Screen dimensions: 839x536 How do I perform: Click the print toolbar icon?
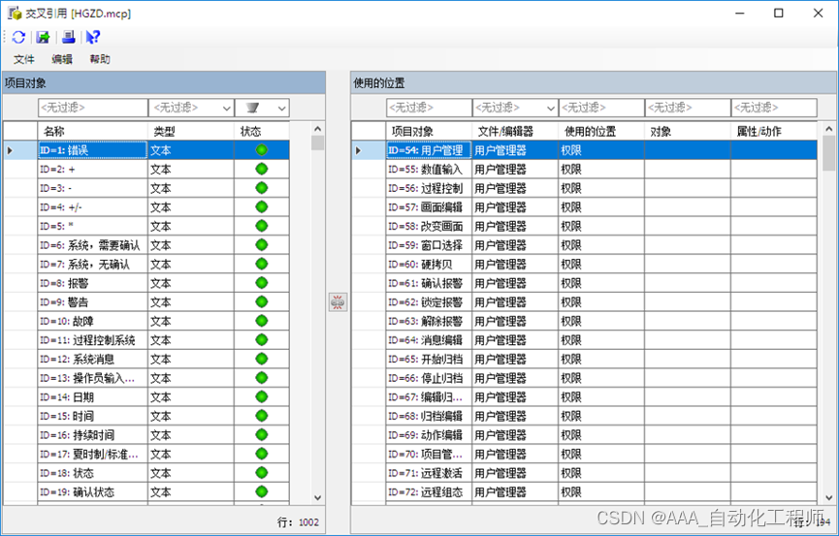pos(69,37)
